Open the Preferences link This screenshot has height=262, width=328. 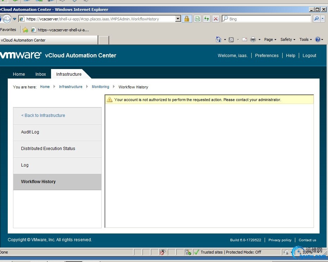click(267, 55)
